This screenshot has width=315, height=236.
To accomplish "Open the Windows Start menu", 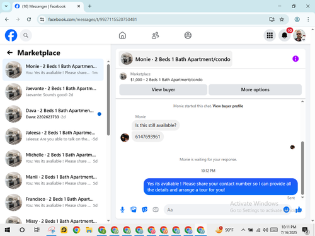I will point(8,230).
